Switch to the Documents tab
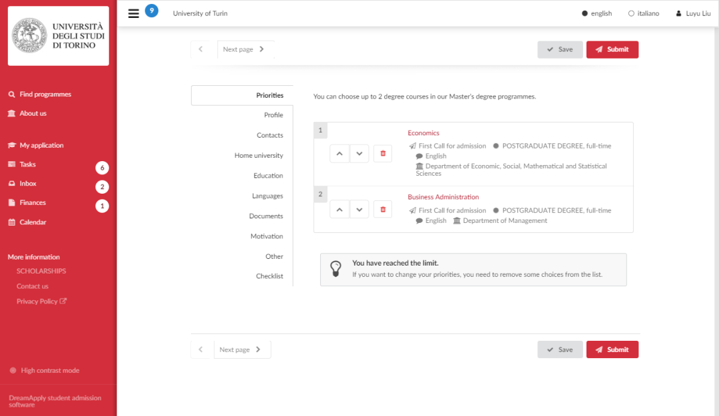The height and width of the screenshot is (416, 719). pos(266,216)
